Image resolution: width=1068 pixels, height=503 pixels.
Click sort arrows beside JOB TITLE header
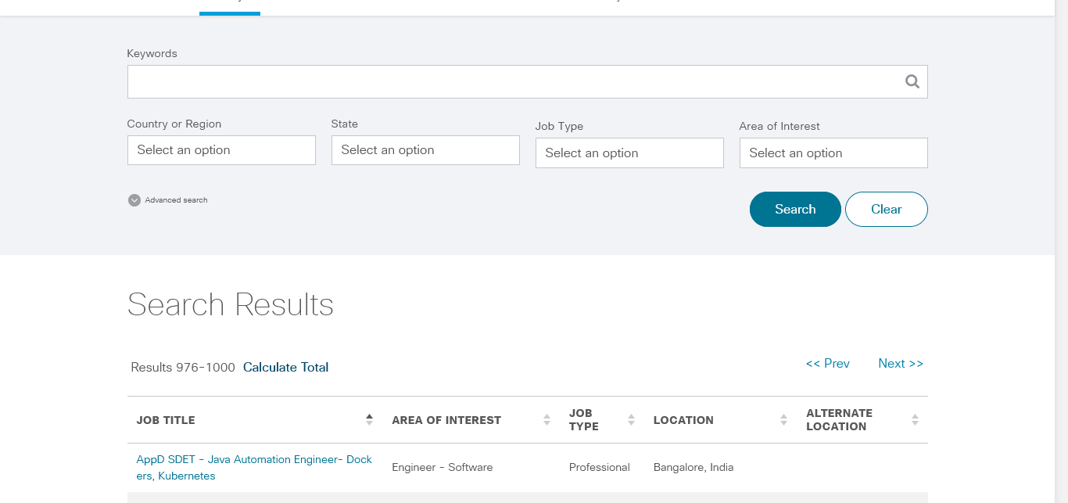(369, 420)
